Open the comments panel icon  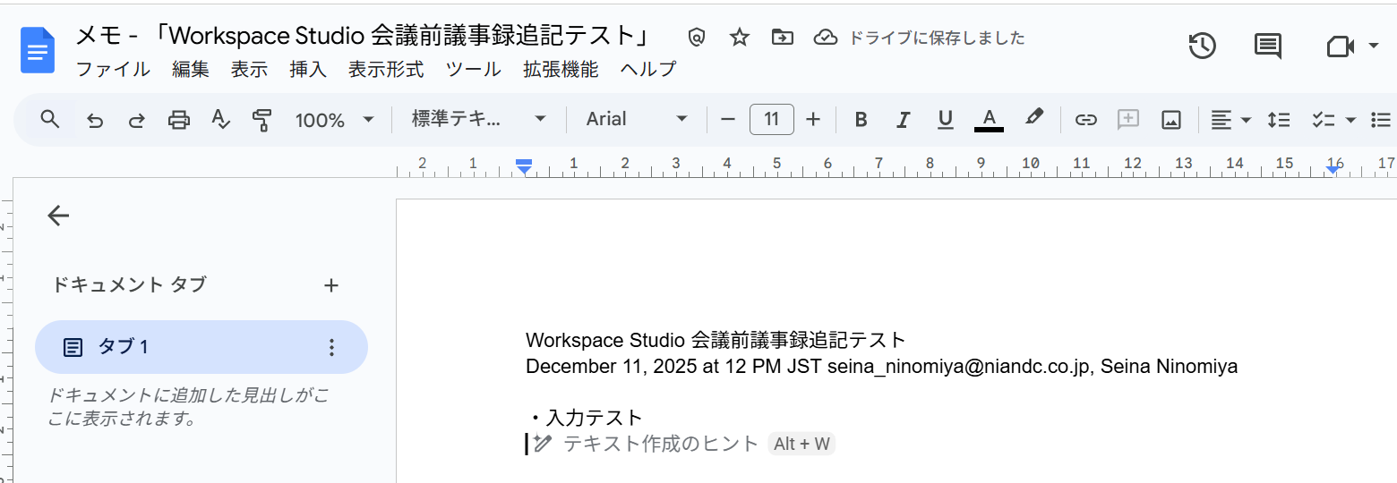1267,46
